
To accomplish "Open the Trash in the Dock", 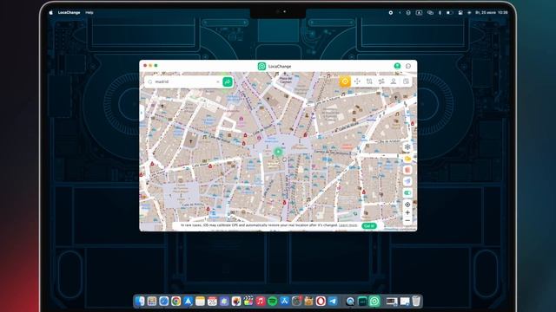I will click(416, 301).
